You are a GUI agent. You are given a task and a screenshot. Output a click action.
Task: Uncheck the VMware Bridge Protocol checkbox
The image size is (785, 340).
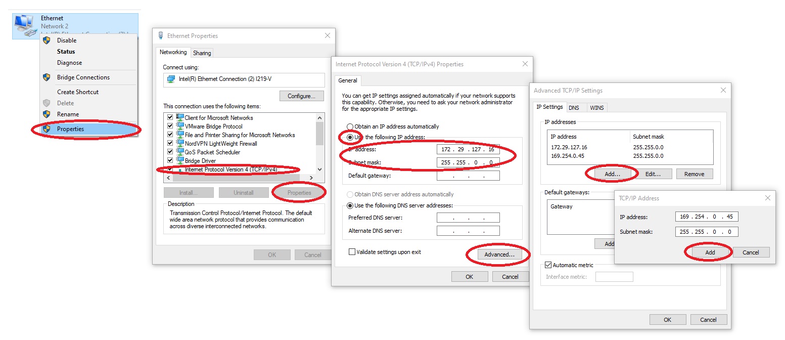tap(169, 126)
